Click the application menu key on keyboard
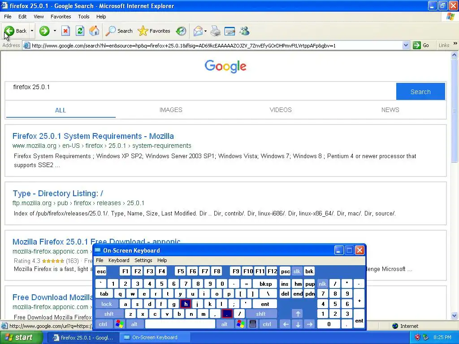 click(253, 324)
